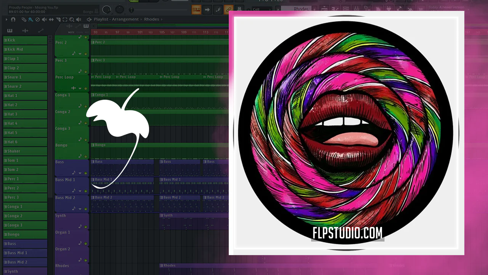The height and width of the screenshot is (275, 488).
Task: Click the typing keyboard to piano icon
Action: click(197, 10)
